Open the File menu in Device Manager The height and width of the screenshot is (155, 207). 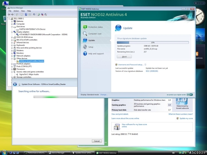[x=10, y=11]
